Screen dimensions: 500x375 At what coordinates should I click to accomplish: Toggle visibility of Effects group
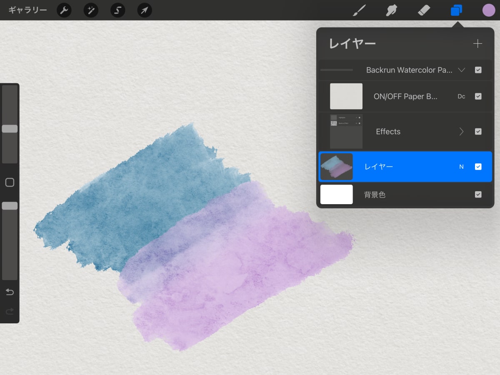pyautogui.click(x=478, y=132)
